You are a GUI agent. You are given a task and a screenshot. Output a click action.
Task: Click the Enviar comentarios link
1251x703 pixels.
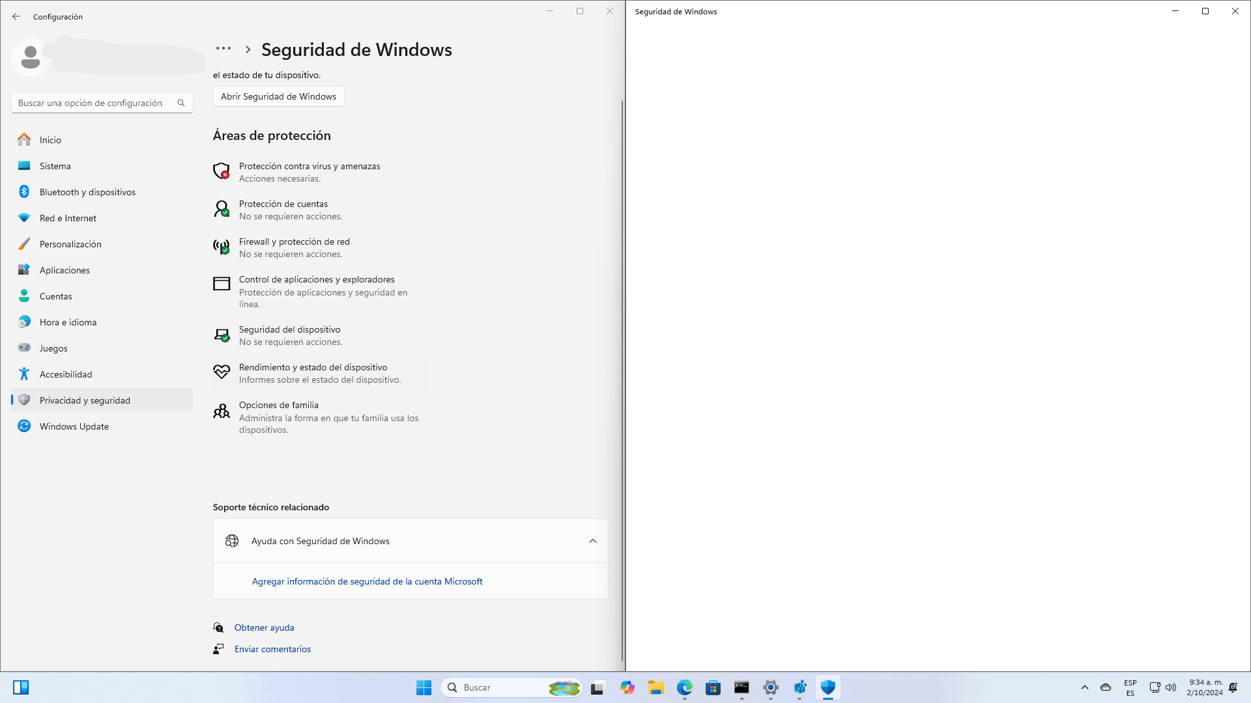[272, 649]
